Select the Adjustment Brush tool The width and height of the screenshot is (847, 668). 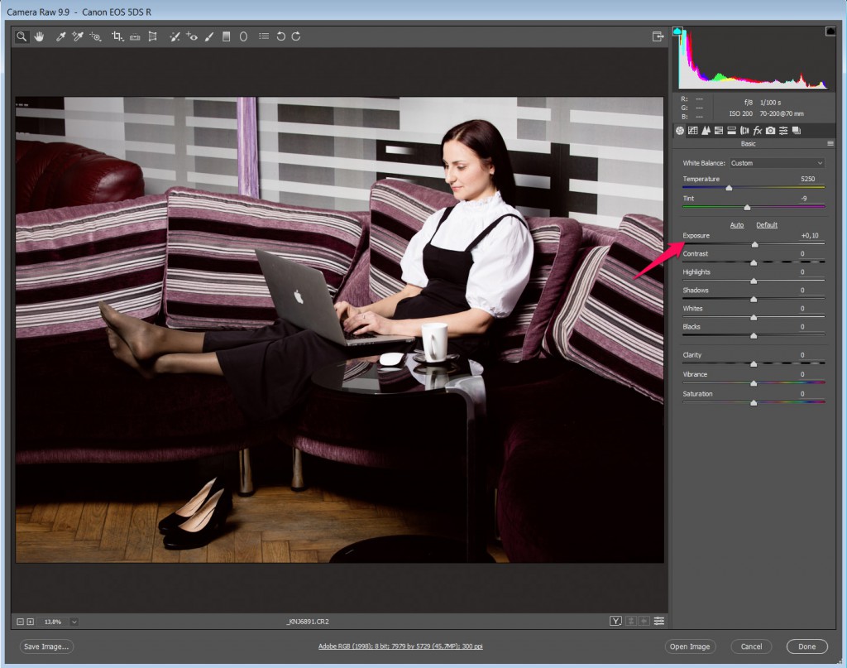pyautogui.click(x=208, y=36)
